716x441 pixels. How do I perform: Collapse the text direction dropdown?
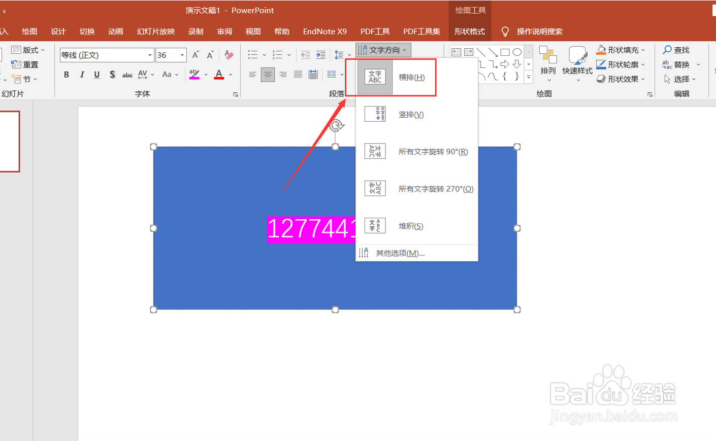click(383, 50)
